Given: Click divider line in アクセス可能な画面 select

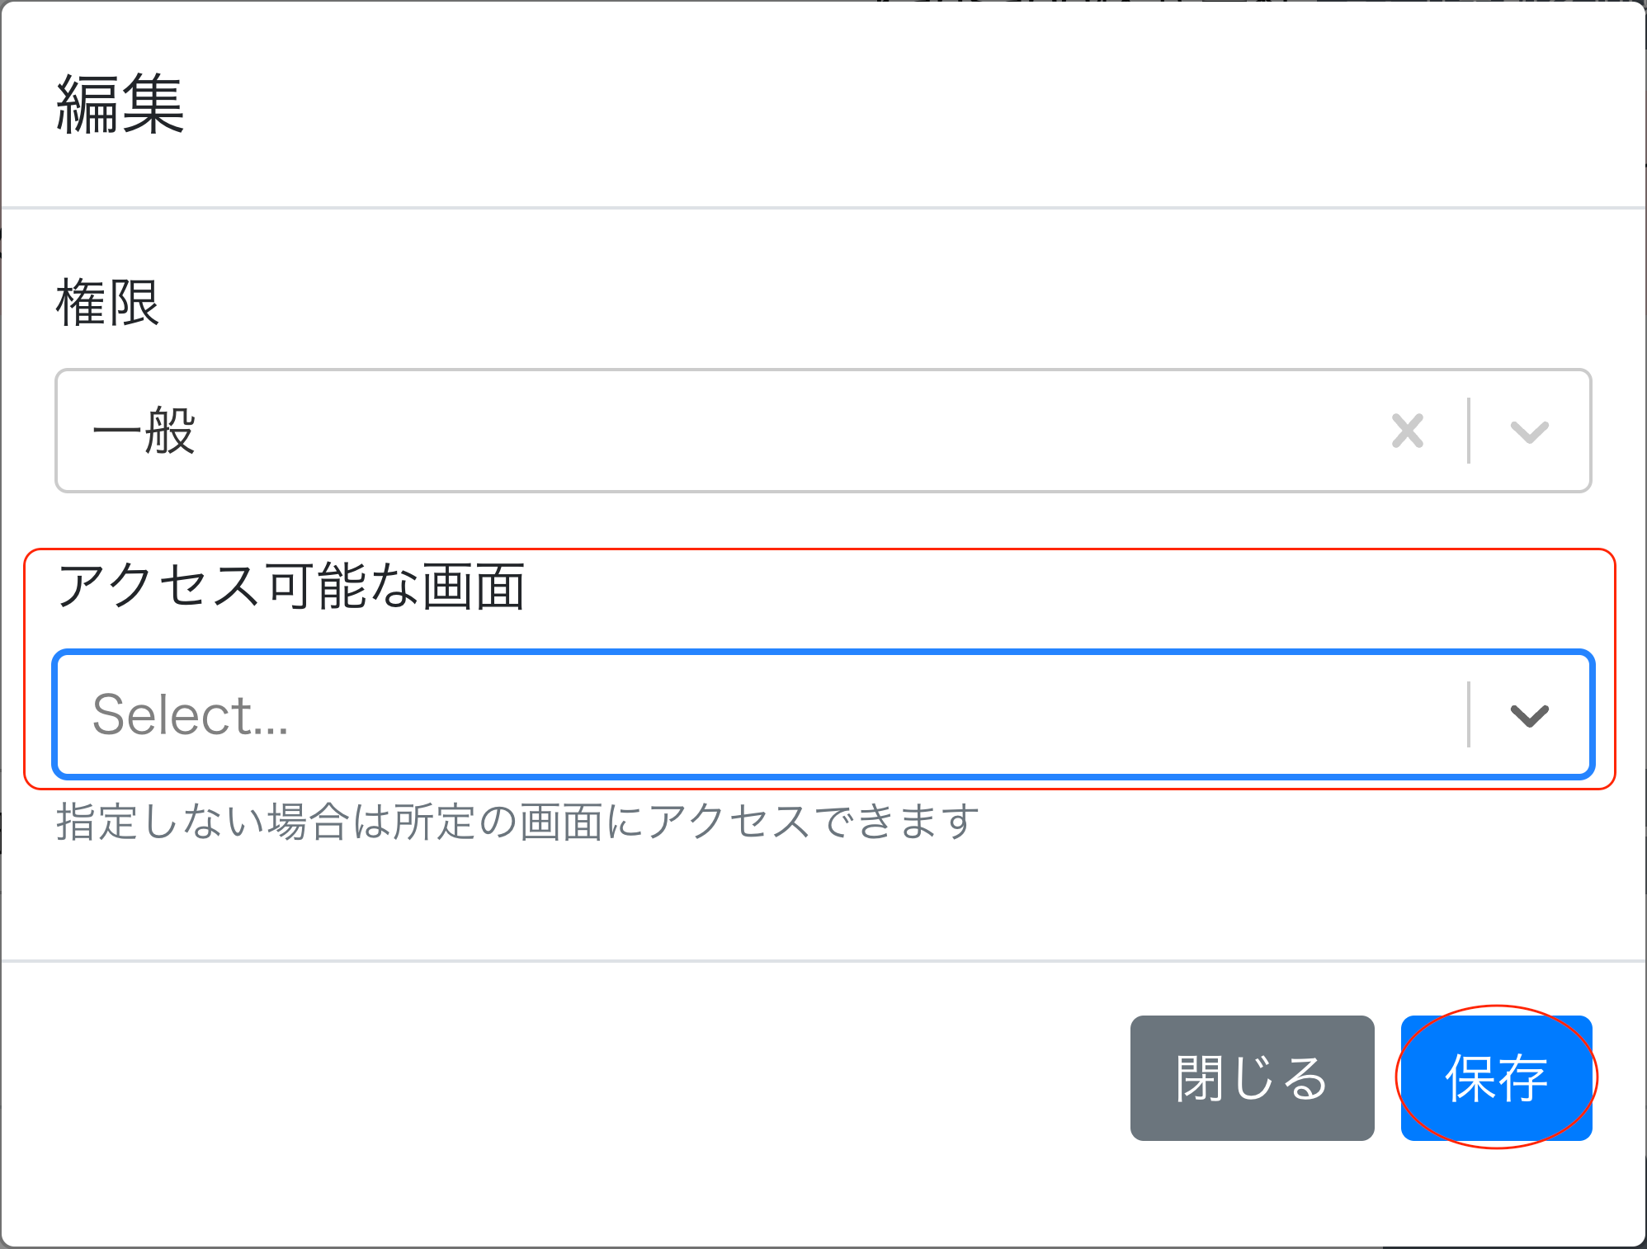Looking at the screenshot, I should (1469, 714).
